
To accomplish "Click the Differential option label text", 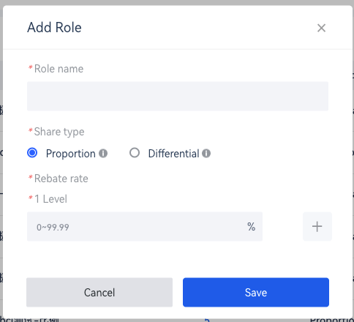I will (173, 154).
